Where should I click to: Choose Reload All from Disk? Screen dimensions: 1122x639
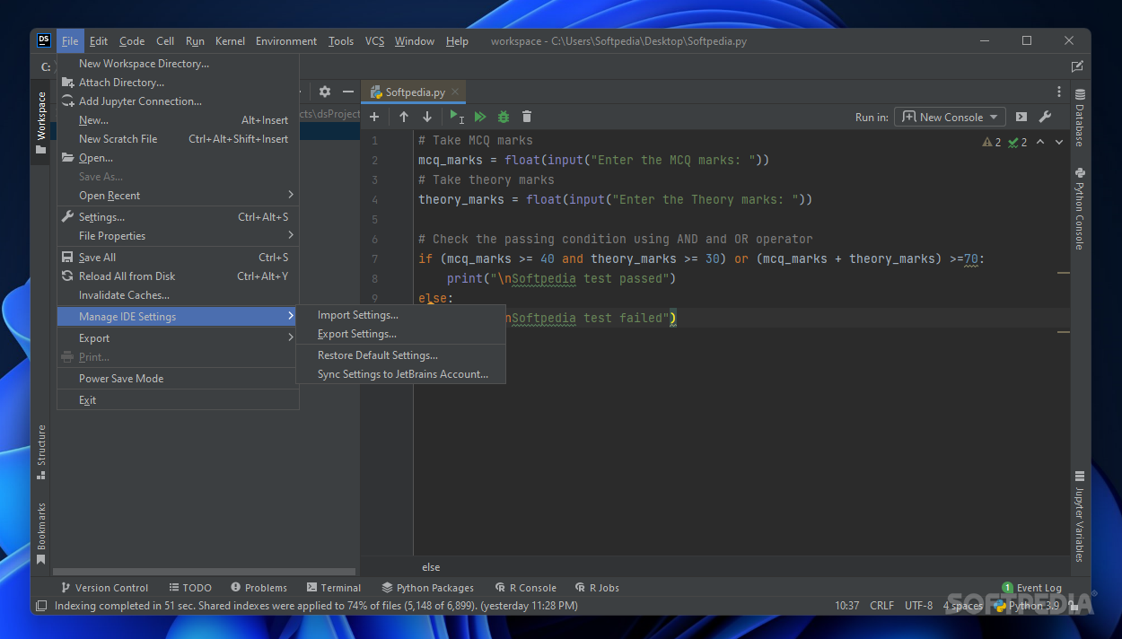pos(178,276)
